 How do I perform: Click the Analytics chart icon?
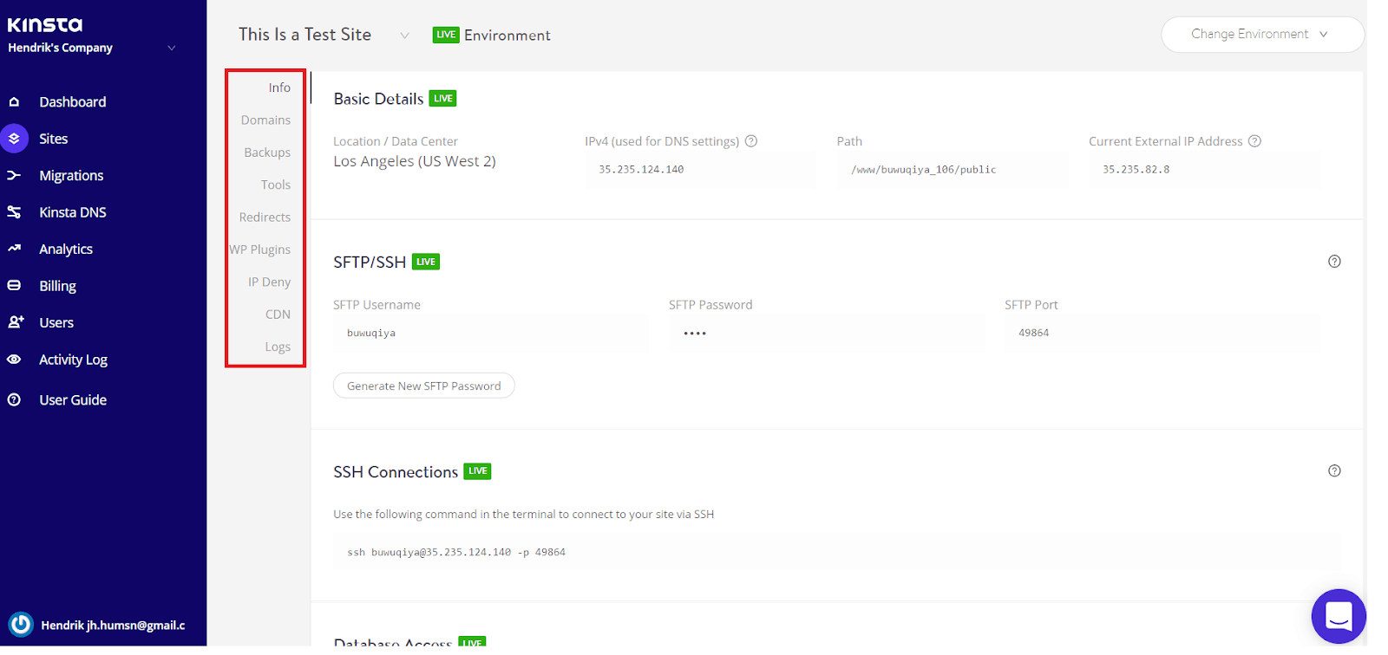click(x=14, y=249)
